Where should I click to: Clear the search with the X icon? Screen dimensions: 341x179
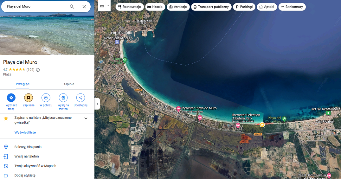(x=84, y=7)
